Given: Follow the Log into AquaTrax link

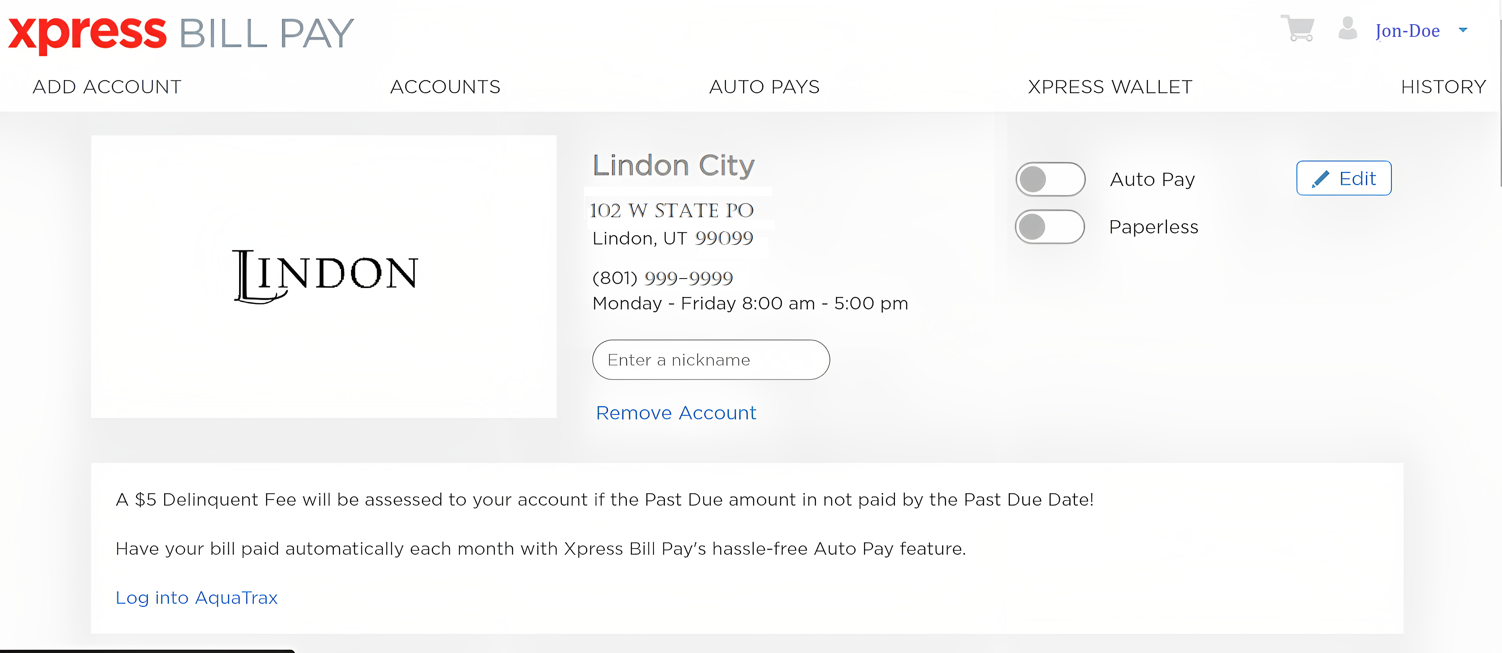Looking at the screenshot, I should pos(197,598).
